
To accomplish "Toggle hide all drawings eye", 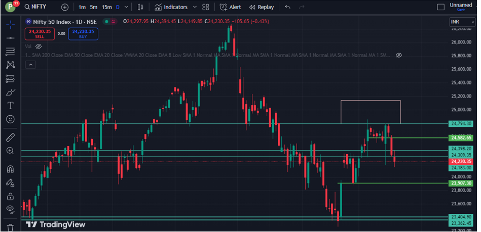I will 11,209.
